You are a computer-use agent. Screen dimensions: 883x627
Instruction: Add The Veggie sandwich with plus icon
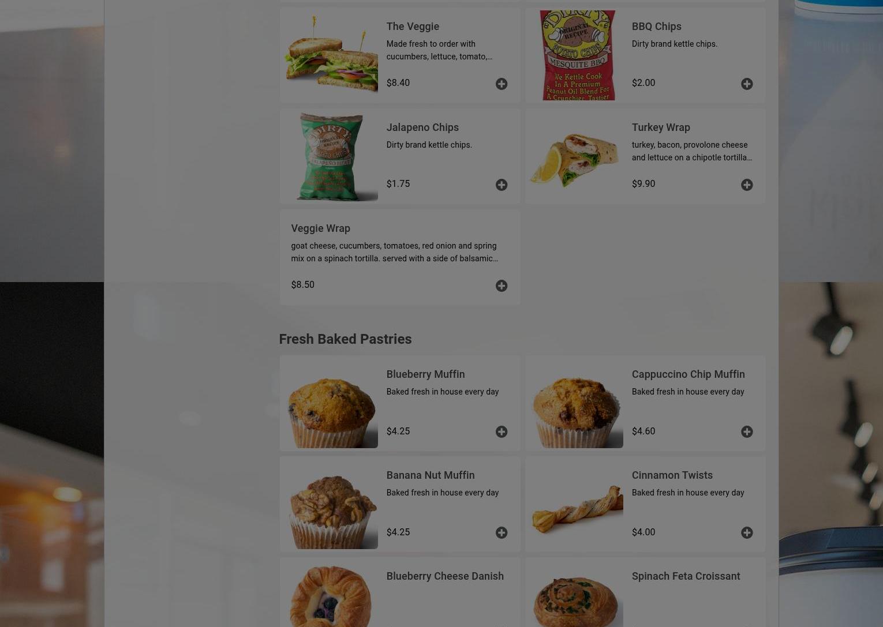[x=502, y=84]
